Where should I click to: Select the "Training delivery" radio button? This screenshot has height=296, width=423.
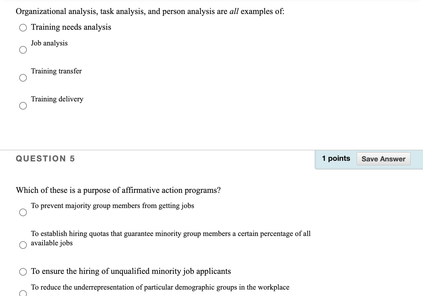coord(23,106)
